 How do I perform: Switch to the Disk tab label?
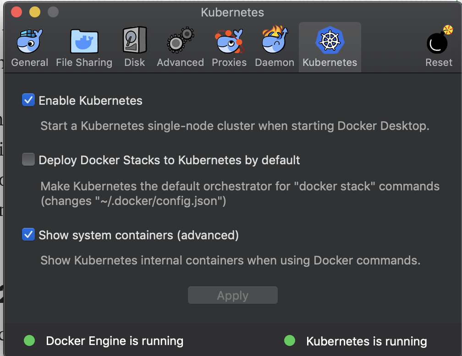pos(134,63)
